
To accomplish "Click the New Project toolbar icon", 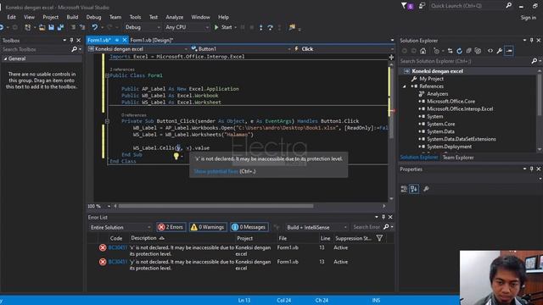I will [28, 27].
